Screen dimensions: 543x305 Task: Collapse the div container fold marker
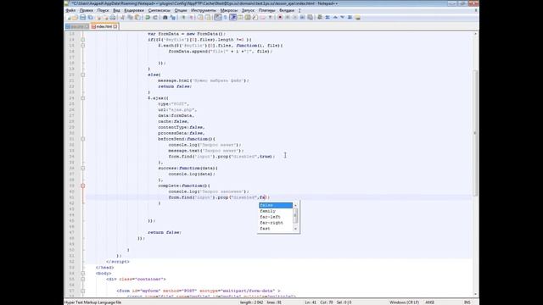pos(83,280)
